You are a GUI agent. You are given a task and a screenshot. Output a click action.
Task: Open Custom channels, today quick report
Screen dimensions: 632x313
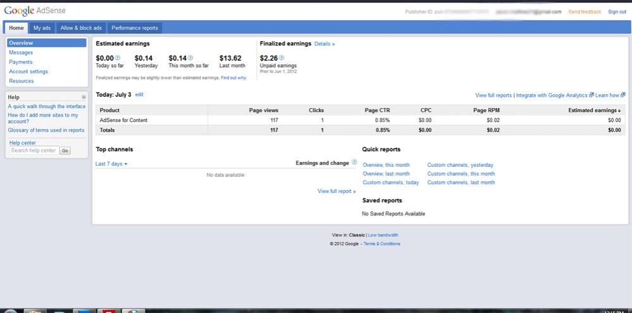click(x=390, y=183)
